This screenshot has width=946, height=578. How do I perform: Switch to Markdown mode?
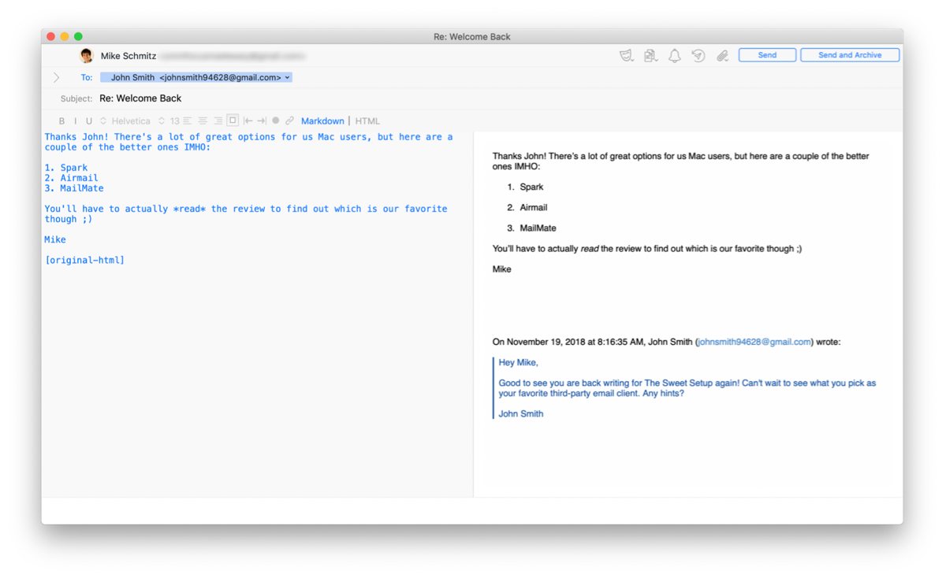pos(322,121)
